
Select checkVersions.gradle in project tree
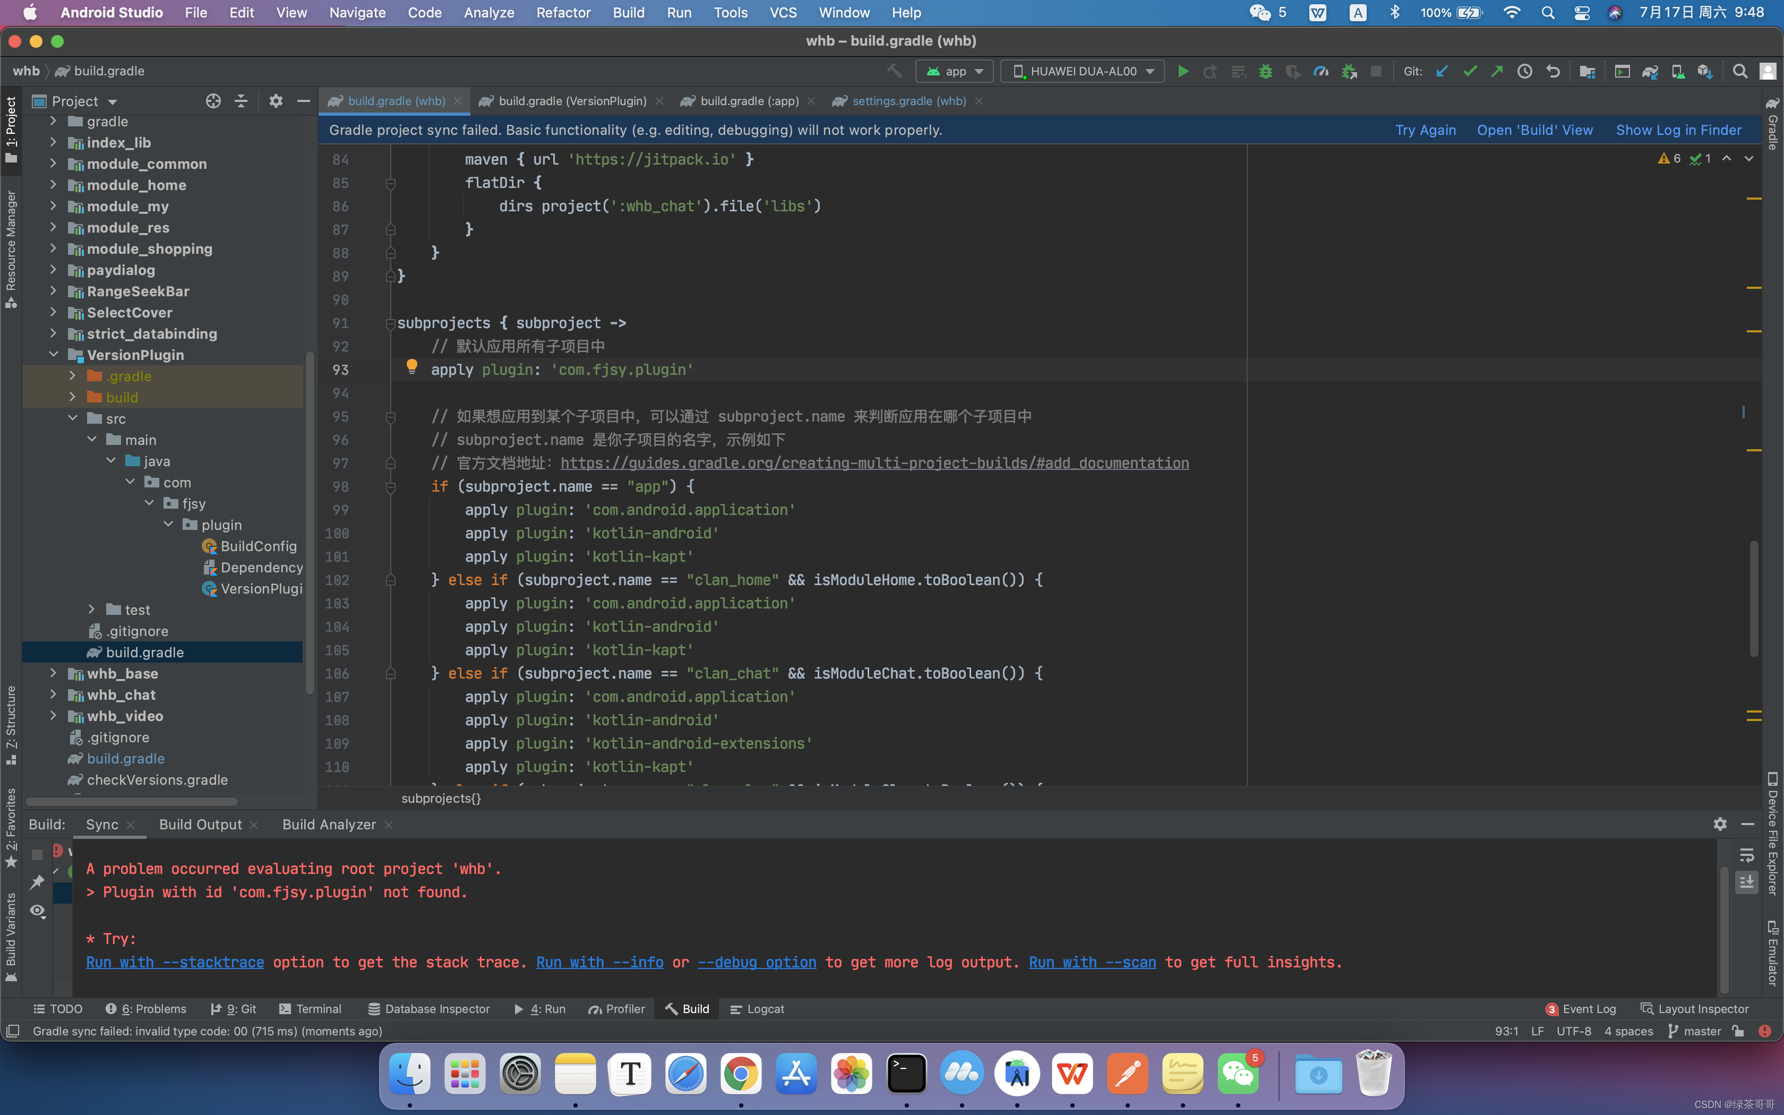point(157,779)
